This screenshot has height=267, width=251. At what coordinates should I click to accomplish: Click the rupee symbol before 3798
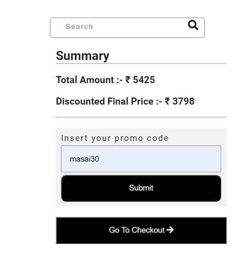pos(167,101)
